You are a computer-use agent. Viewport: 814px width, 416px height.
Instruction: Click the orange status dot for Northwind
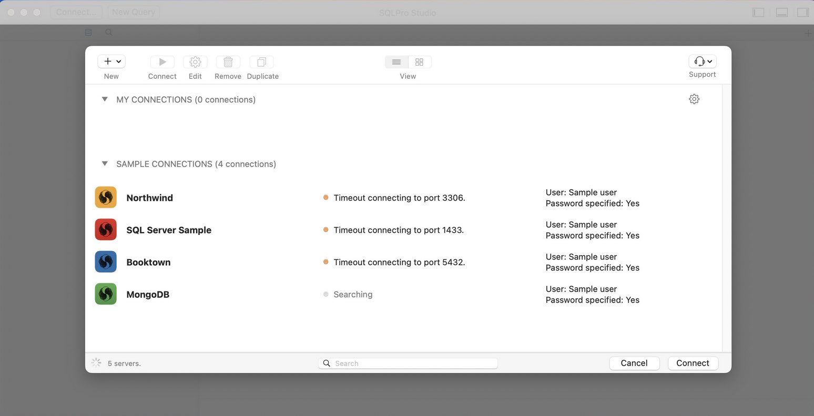326,197
